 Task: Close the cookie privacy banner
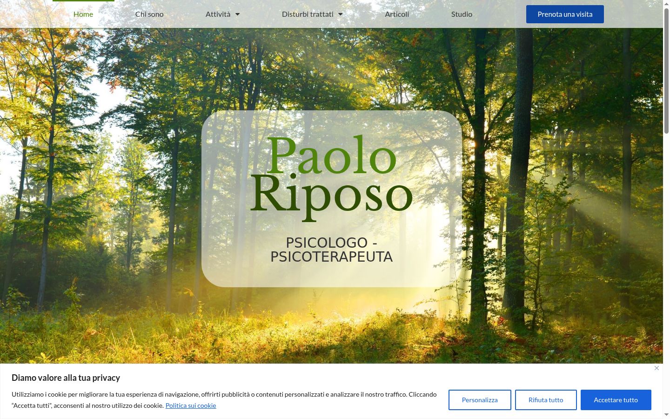[657, 368]
